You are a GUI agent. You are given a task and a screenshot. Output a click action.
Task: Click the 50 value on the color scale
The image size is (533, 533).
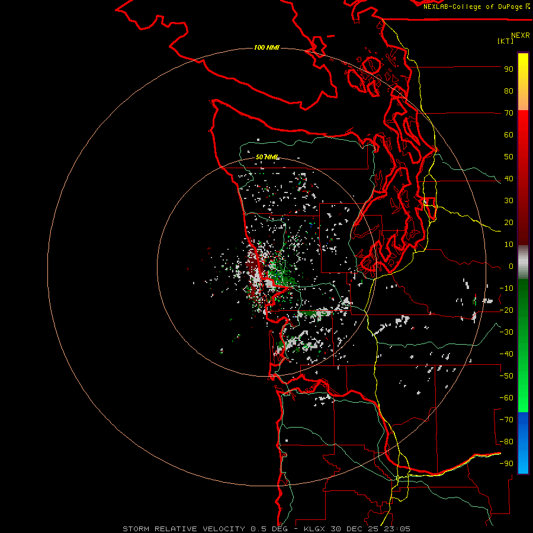coord(509,157)
